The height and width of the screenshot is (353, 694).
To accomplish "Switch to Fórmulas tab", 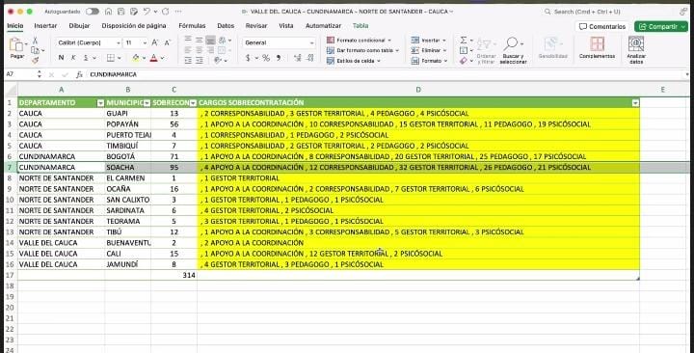I will click(x=192, y=26).
